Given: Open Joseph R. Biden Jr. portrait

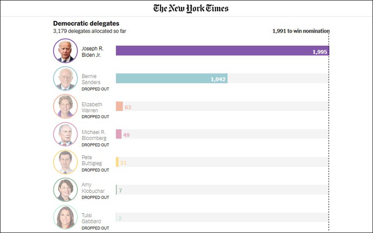Looking at the screenshot, I should (65, 51).
